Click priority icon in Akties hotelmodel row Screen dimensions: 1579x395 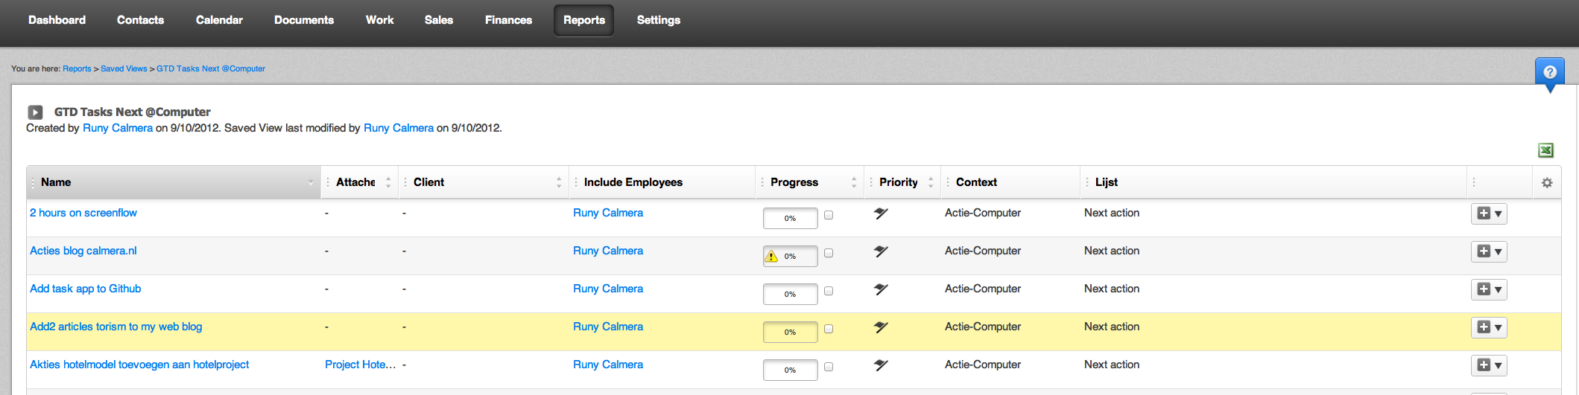coord(881,365)
